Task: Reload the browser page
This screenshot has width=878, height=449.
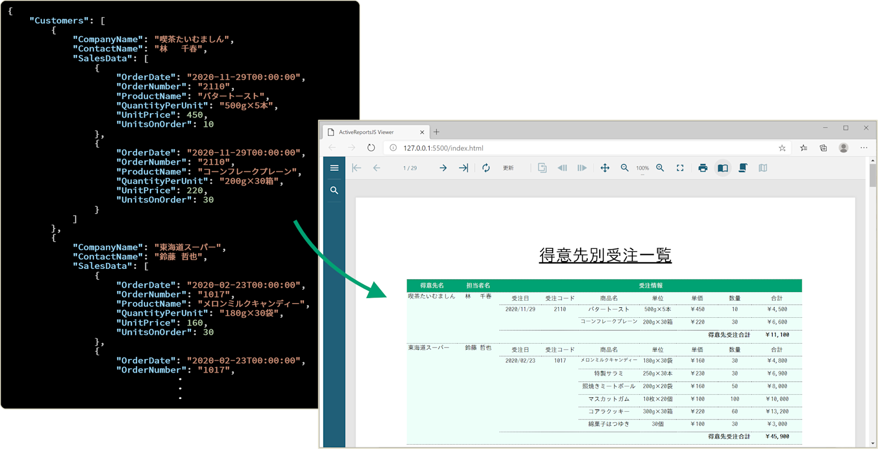Action: pyautogui.click(x=372, y=148)
